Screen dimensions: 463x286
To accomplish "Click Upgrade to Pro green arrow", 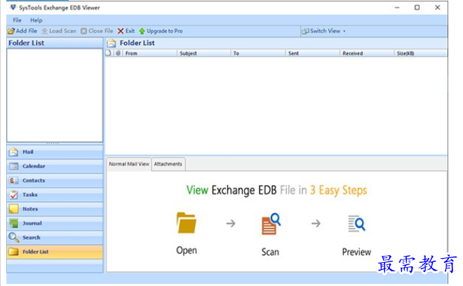I will pos(142,32).
